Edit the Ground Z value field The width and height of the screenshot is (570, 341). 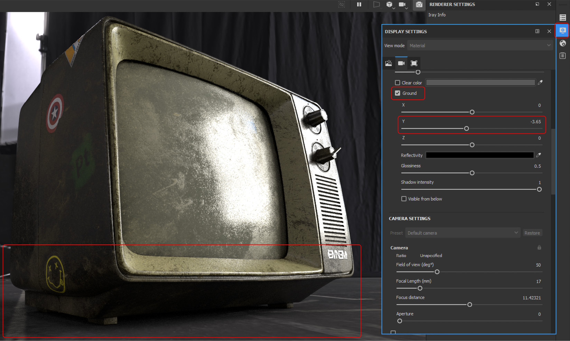tap(539, 138)
